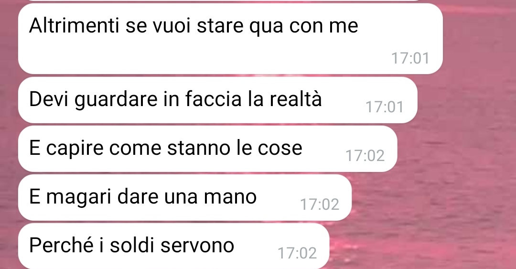Click the 17:01 timestamp of the 'Altrimenti' message

click(410, 58)
